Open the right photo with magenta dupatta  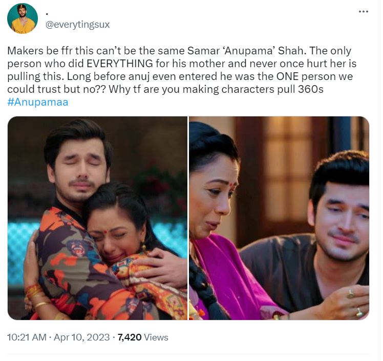[x=279, y=218]
